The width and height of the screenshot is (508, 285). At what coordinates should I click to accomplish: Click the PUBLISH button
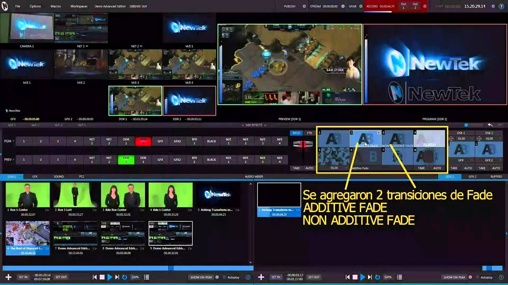(290, 6)
